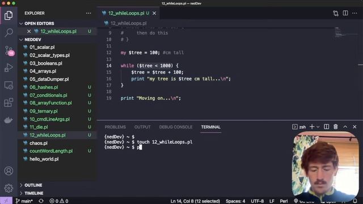Click line 19 print Moving on code

click(x=150, y=98)
